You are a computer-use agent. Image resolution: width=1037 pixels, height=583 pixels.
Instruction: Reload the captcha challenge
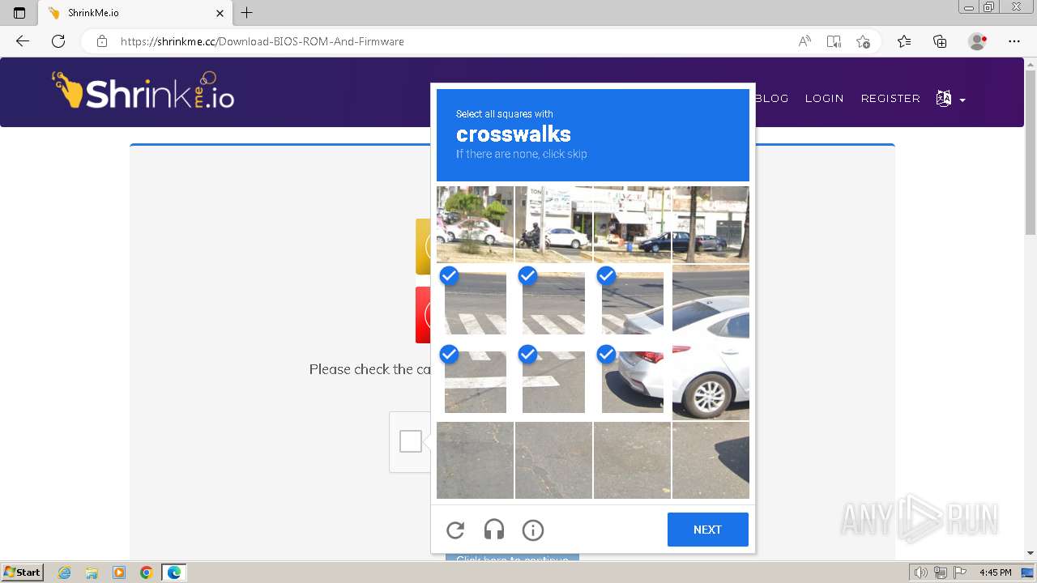[455, 530]
